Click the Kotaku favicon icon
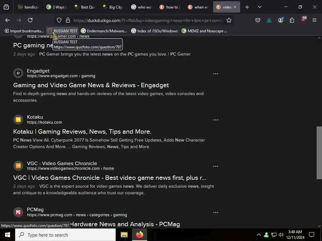Viewport: 322px width, 241px height. 18,120
